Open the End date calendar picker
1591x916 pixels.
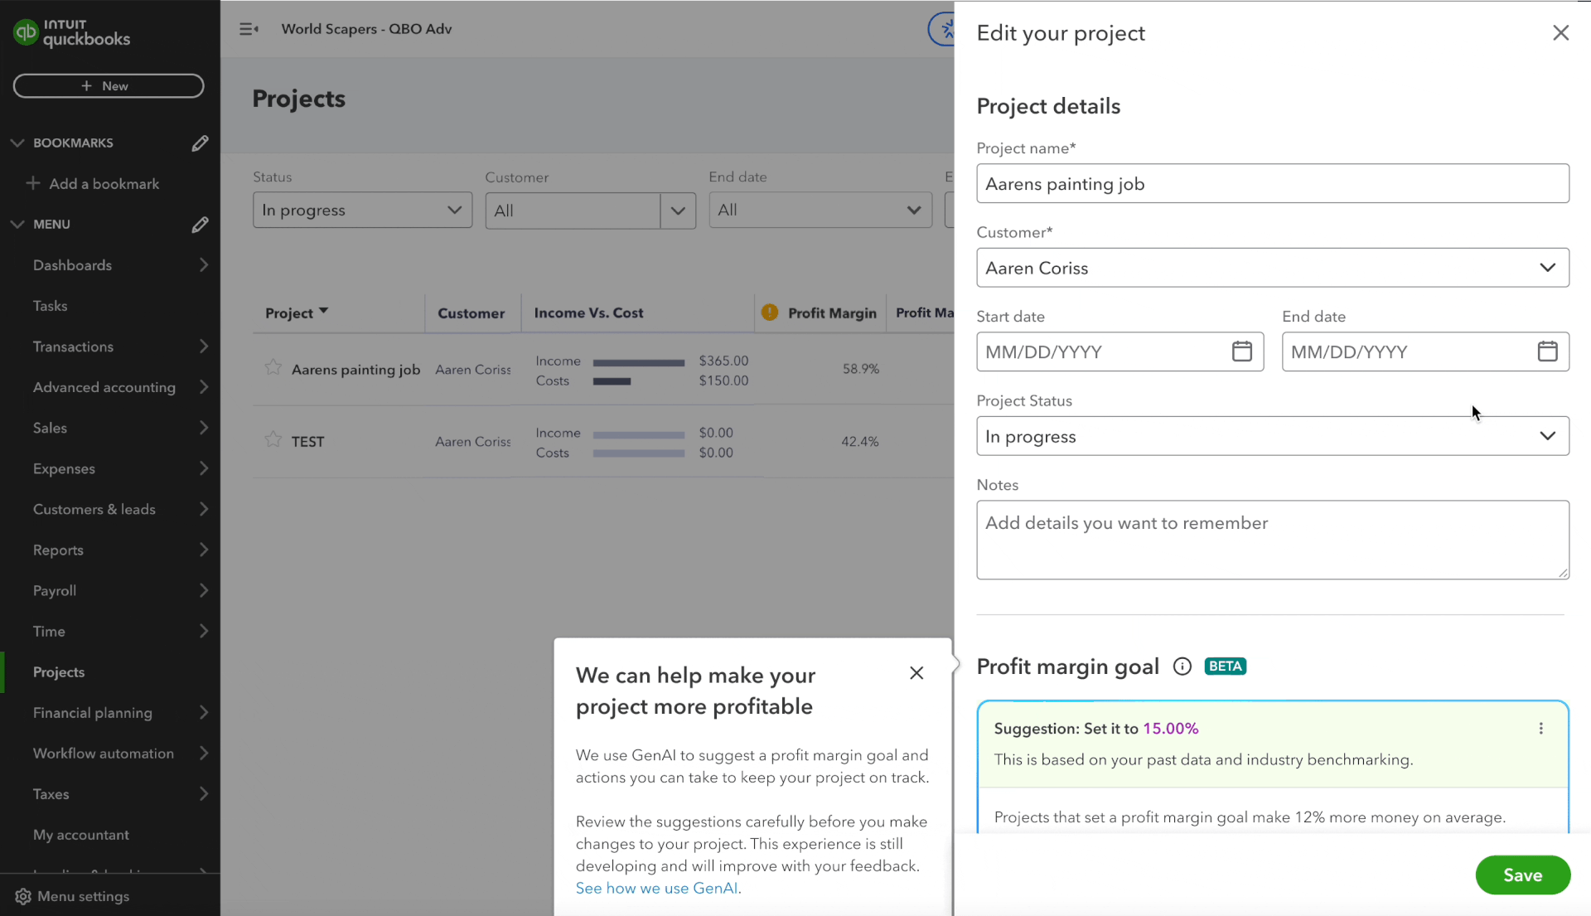[1547, 351]
